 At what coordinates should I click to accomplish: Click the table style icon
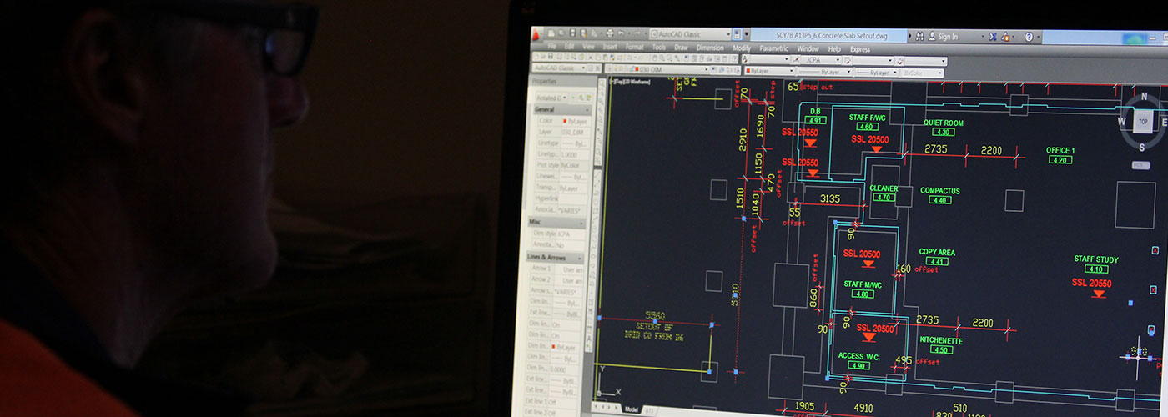(x=848, y=61)
